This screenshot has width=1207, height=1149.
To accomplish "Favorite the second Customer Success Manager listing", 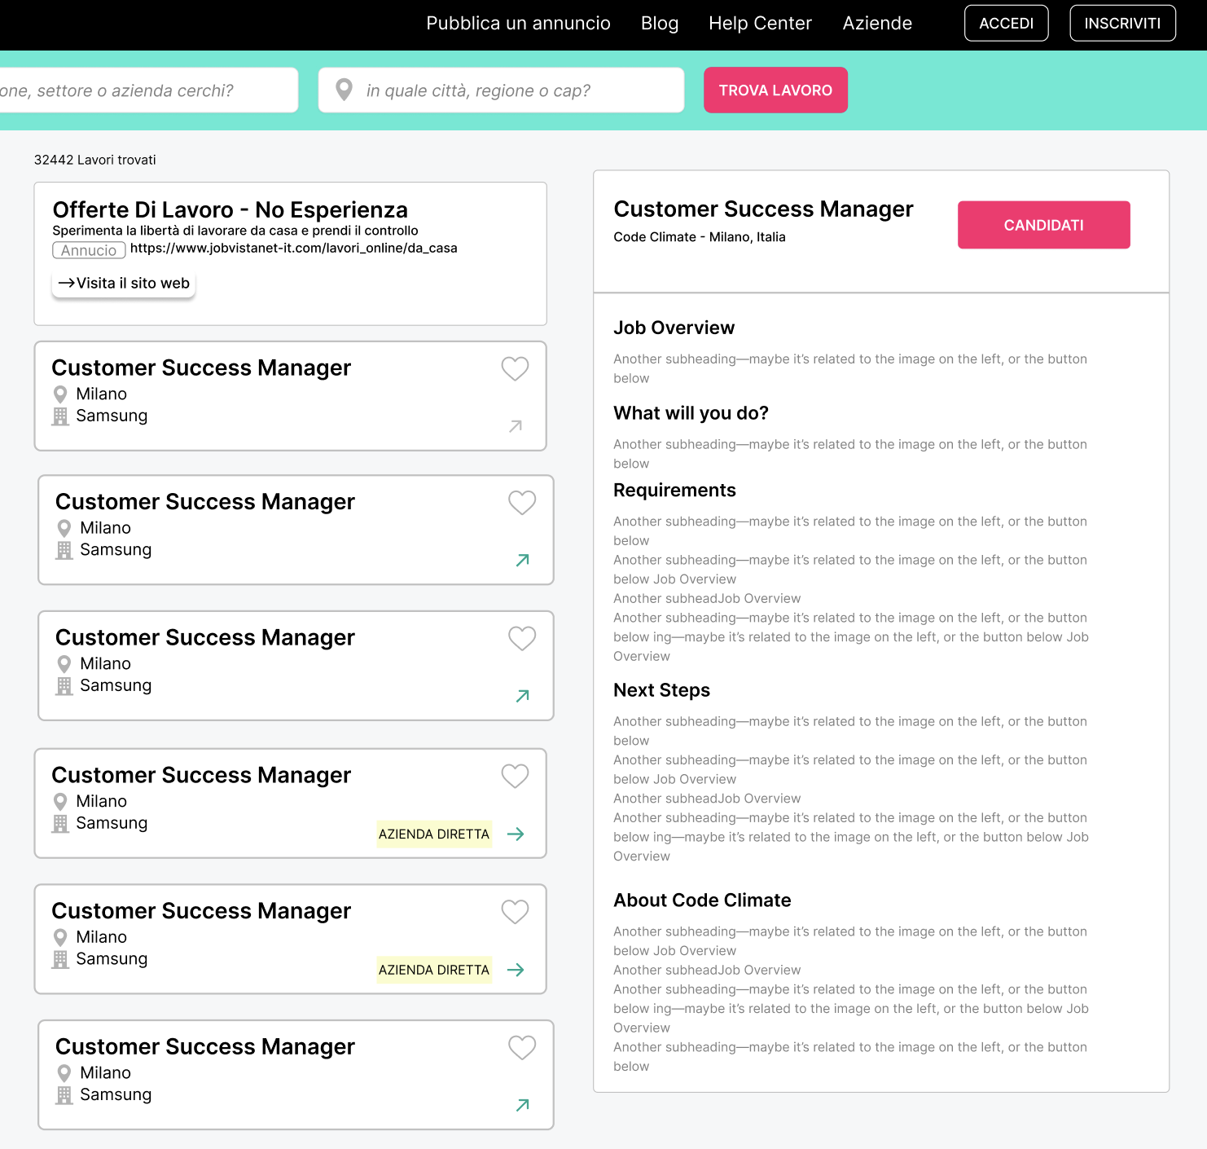I will [522, 503].
